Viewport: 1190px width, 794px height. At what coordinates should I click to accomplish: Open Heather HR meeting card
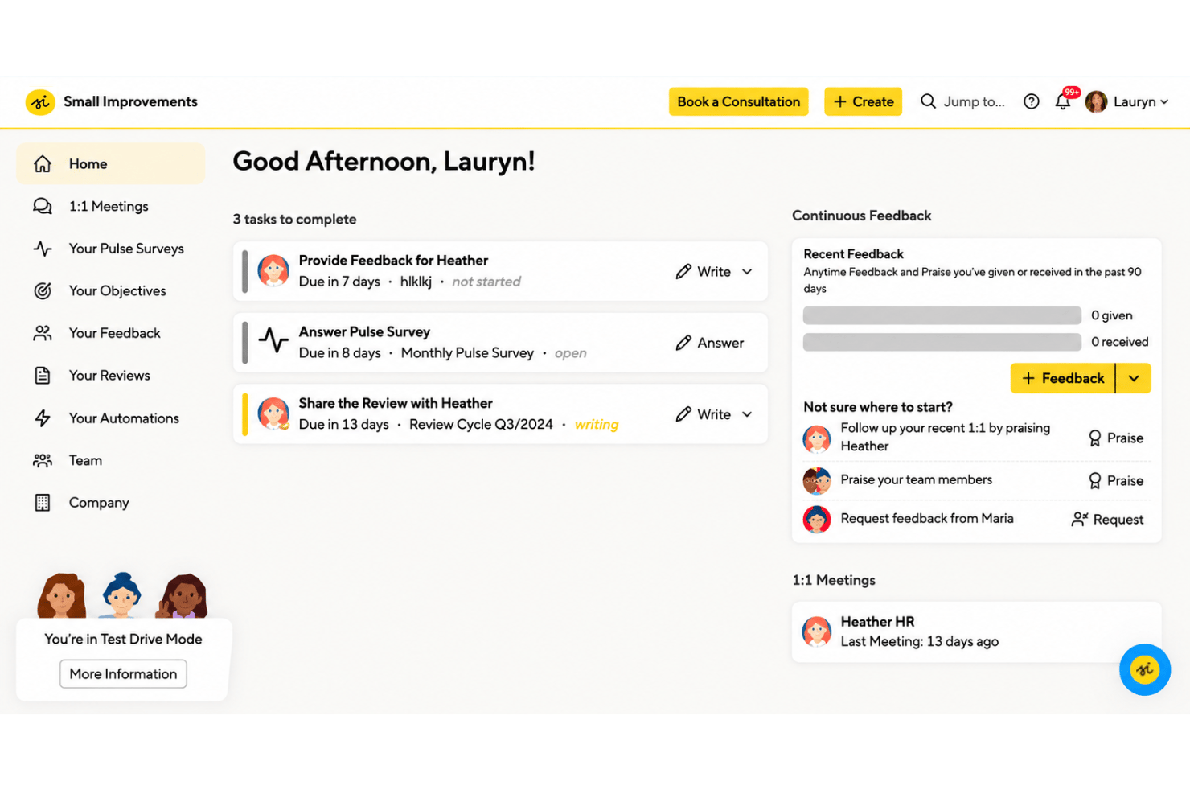coord(977,631)
